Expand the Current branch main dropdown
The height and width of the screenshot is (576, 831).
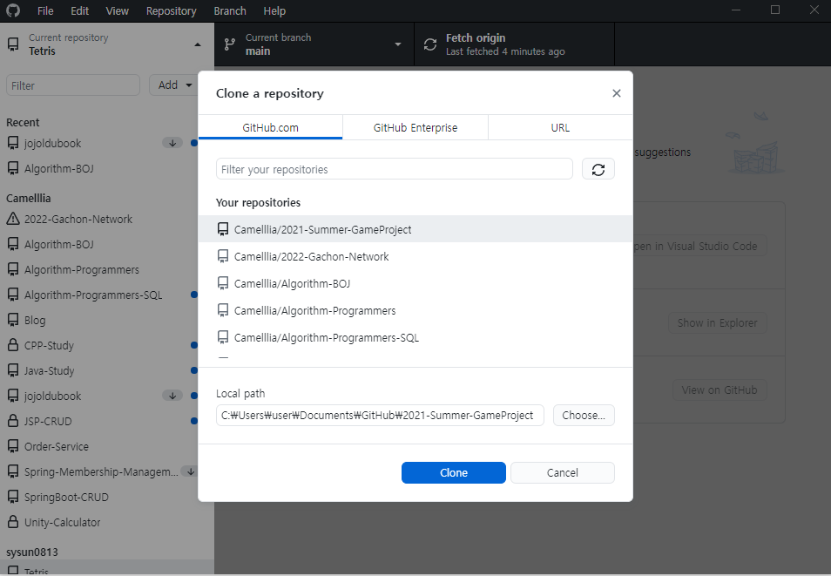314,44
